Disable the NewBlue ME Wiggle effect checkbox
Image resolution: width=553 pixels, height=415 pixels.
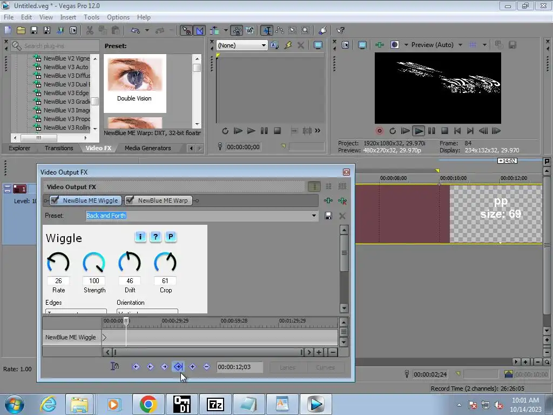55,200
